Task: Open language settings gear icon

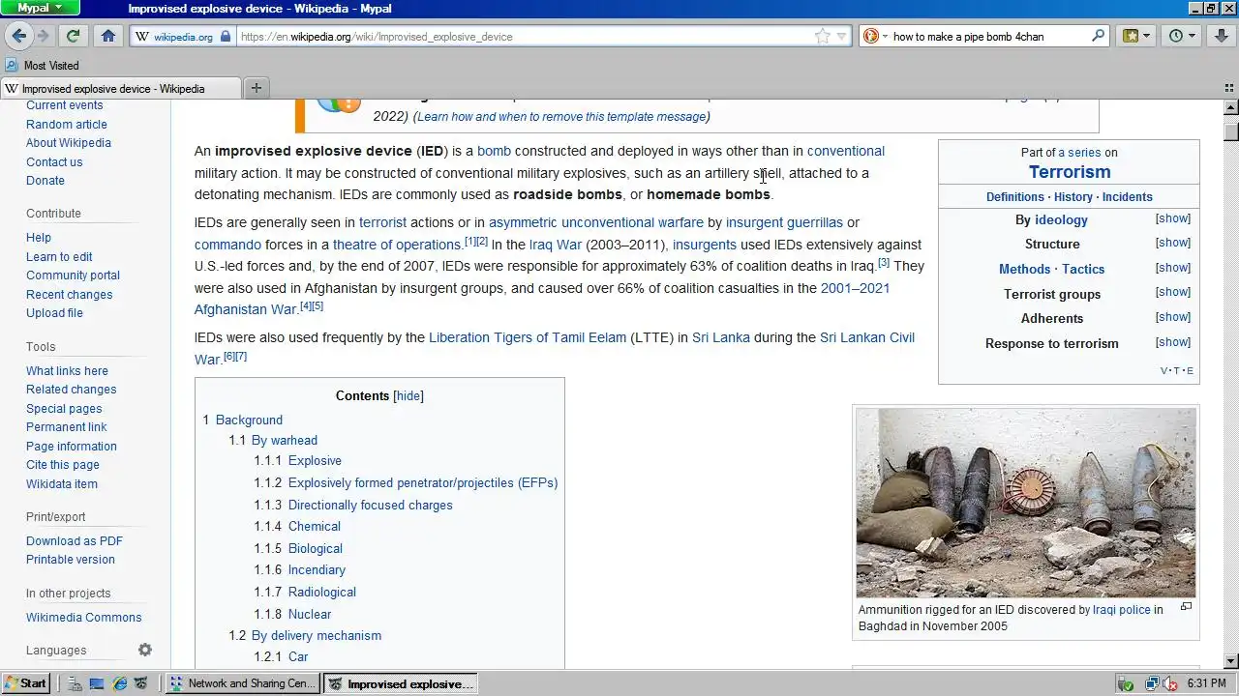Action: point(145,650)
